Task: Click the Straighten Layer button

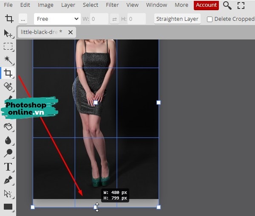Action: pyautogui.click(x=177, y=19)
